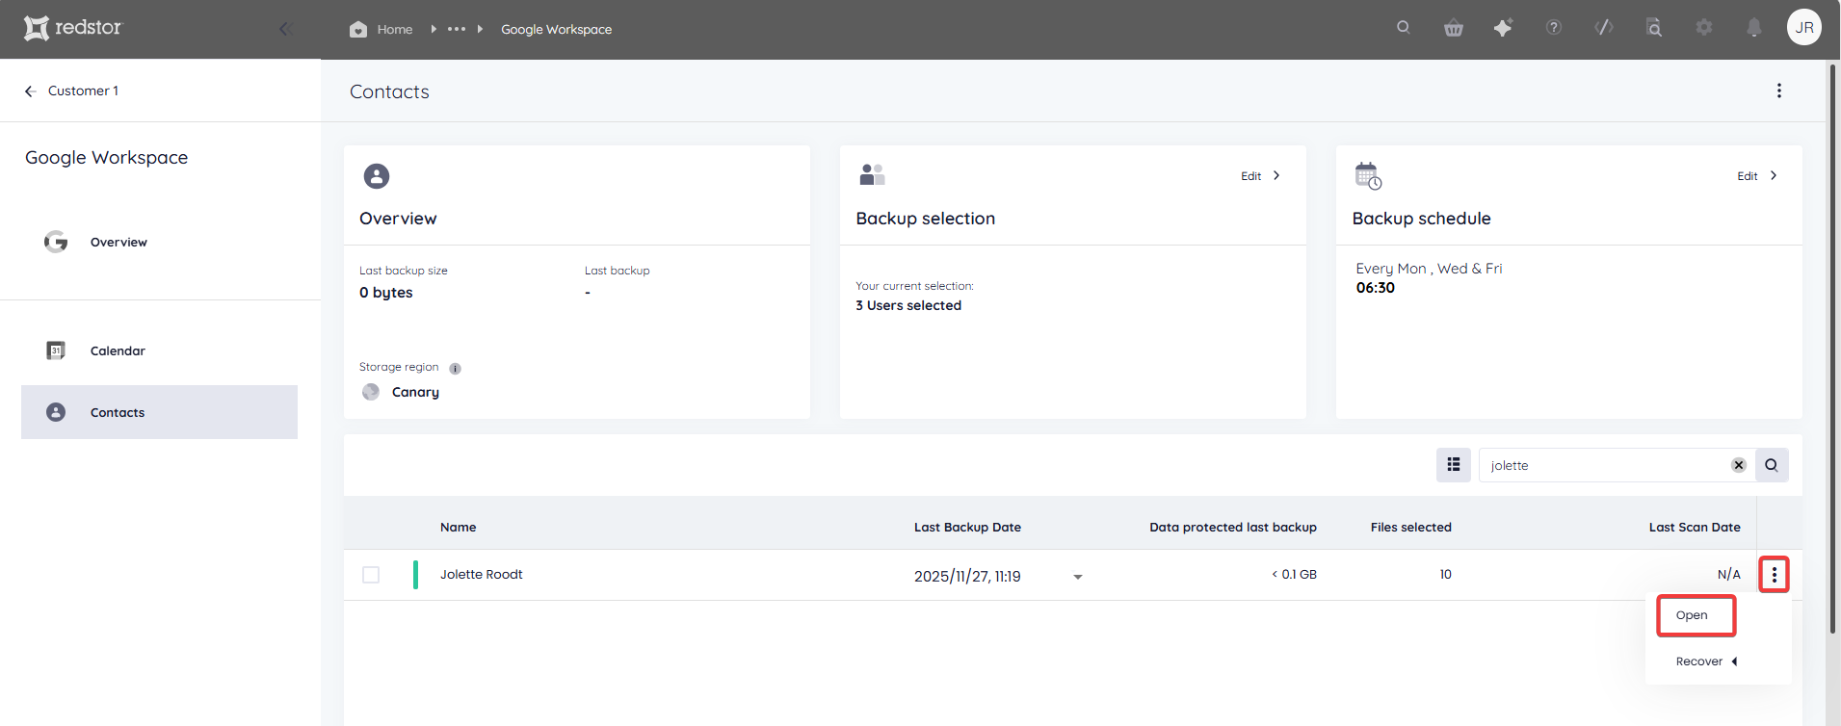Image resolution: width=1841 pixels, height=726 pixels.
Task: Open the JR user avatar menu
Action: pyautogui.click(x=1804, y=27)
